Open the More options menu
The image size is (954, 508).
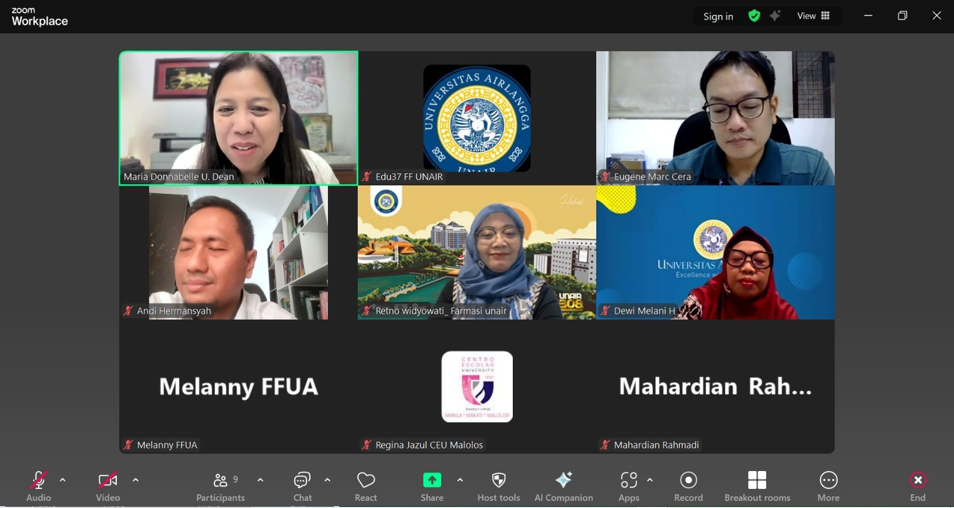[x=829, y=487]
